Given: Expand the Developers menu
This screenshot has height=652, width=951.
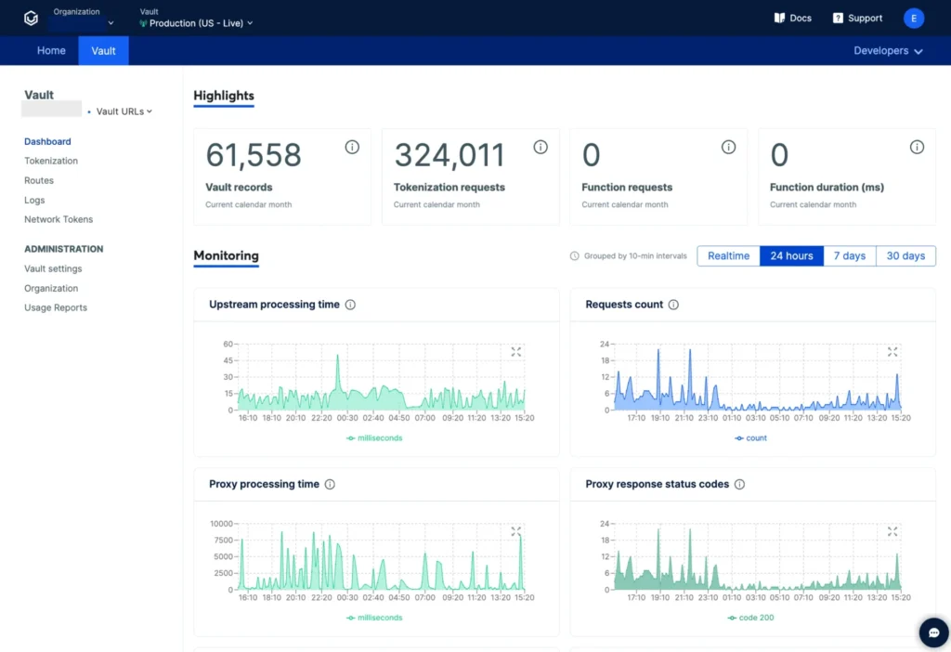Looking at the screenshot, I should pyautogui.click(x=888, y=51).
